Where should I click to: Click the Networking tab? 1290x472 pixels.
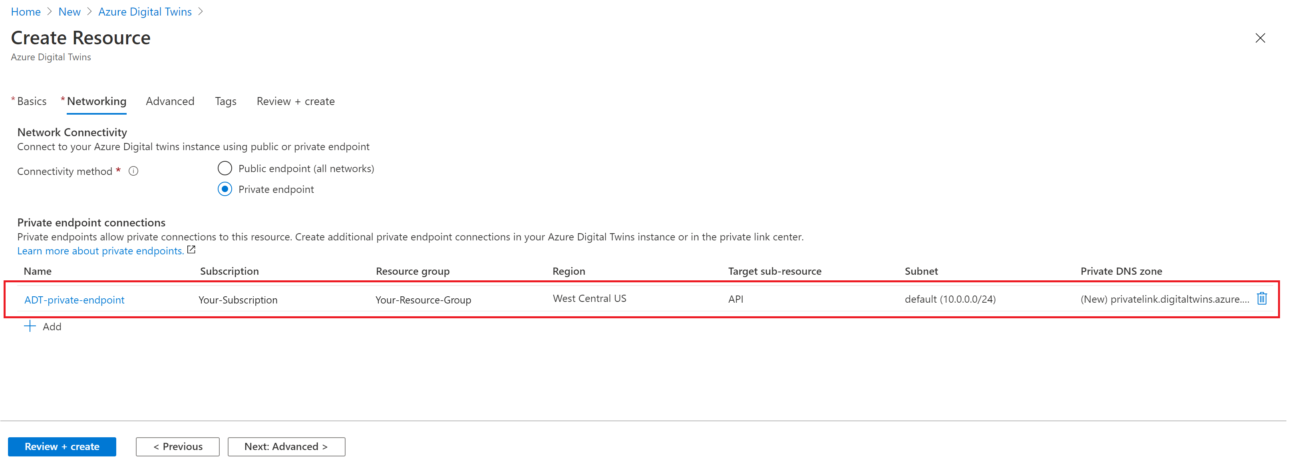coord(96,101)
